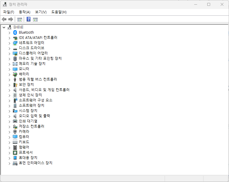Select the 보안 장치 icon

[x=15, y=85]
